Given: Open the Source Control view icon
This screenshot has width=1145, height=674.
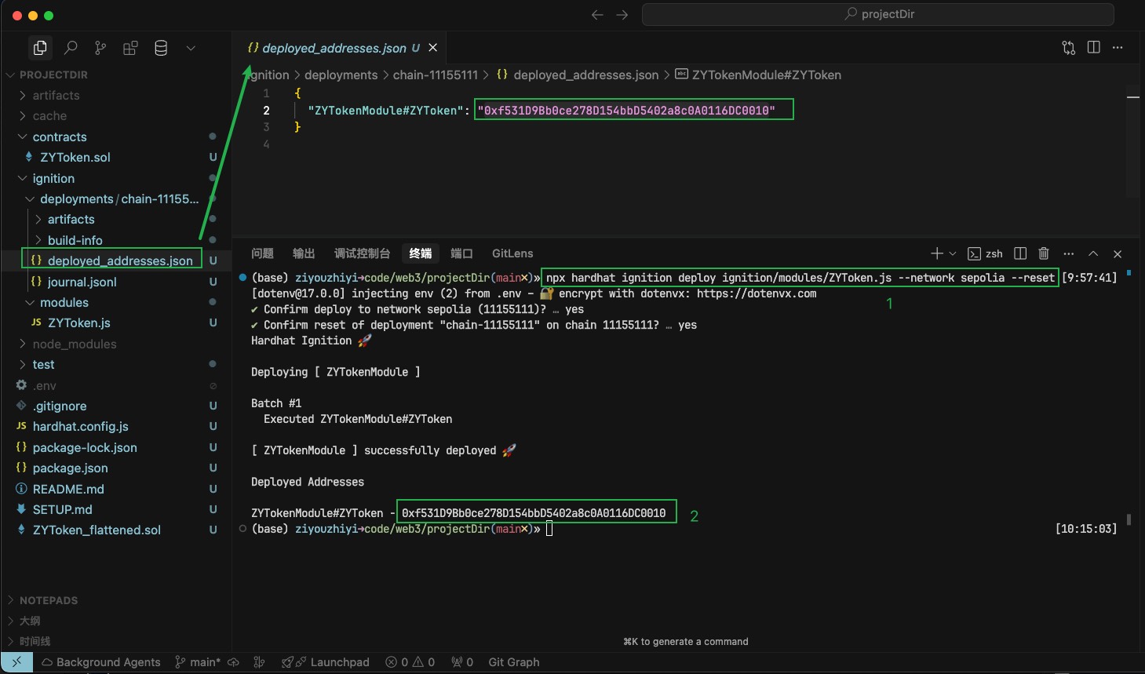Looking at the screenshot, I should [100, 48].
